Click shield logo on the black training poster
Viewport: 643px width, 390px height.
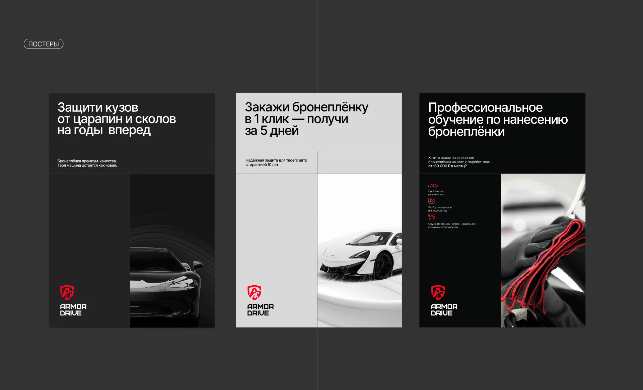pos(438,292)
